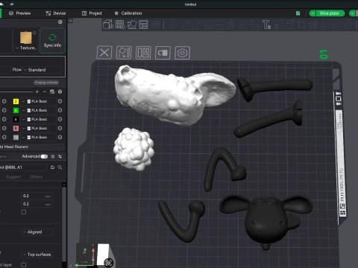The height and width of the screenshot is (268, 358).
Task: Click the black filament 6 color swatch
Action: [16, 119]
